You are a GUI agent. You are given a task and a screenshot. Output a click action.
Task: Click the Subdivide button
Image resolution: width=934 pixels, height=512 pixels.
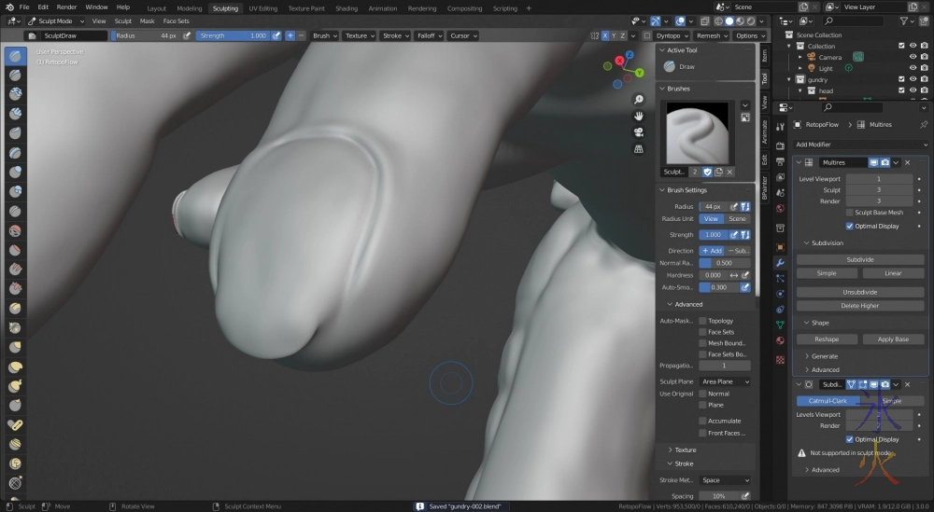[860, 259]
